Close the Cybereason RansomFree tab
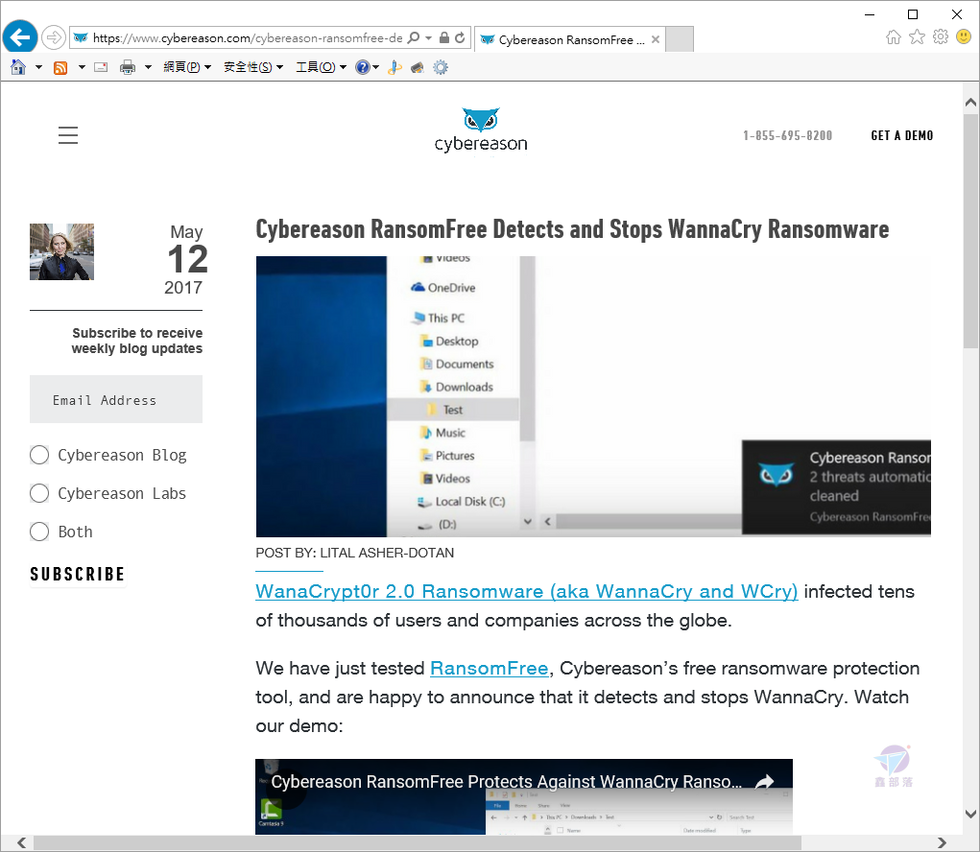The height and width of the screenshot is (852, 980). click(x=655, y=39)
